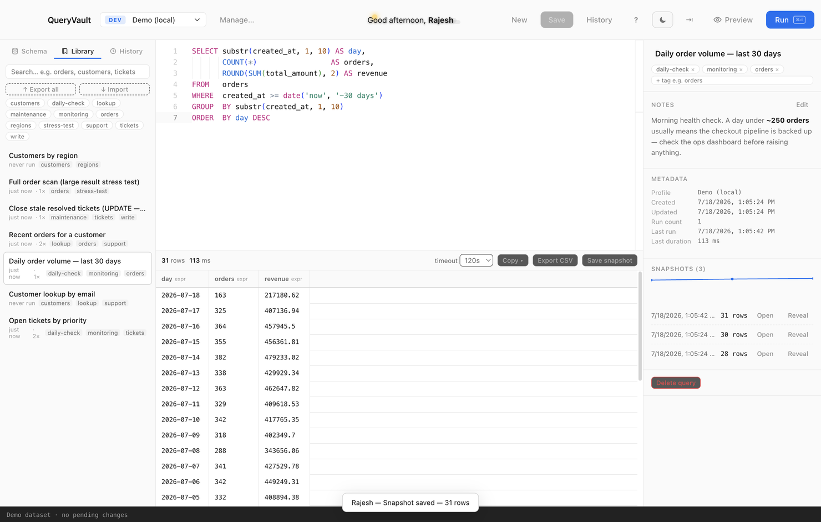The image size is (821, 522).
Task: Switch to Library tab
Action: tap(78, 51)
